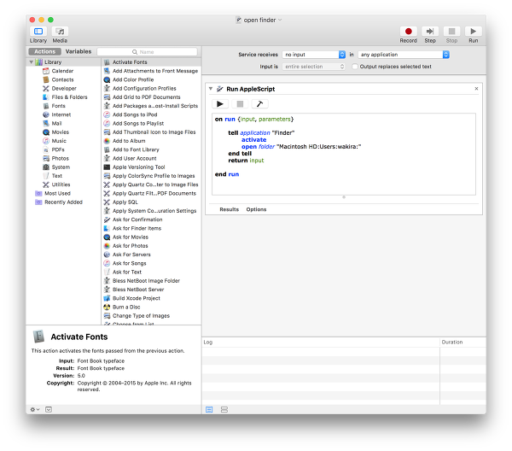This screenshot has width=512, height=451.
Task: Show the Options section of the action
Action: 256,209
